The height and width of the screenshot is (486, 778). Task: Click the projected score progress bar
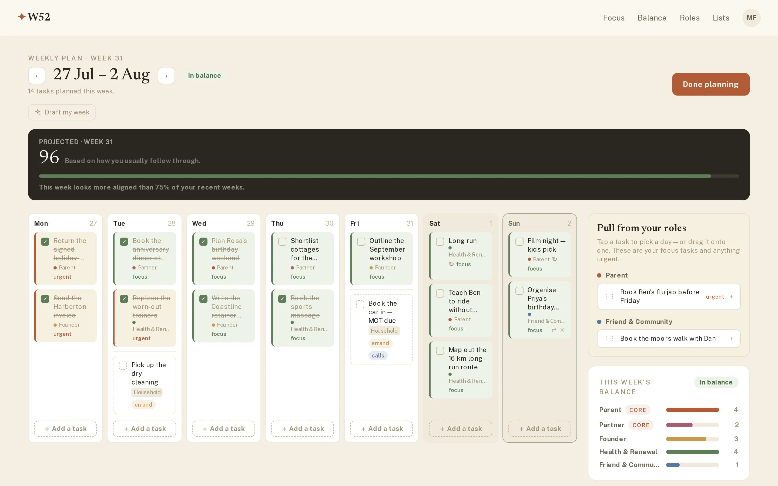coord(389,176)
